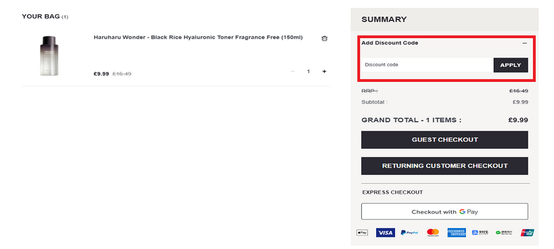Viewport: 554px width, 249px height.
Task: Increase item quantity with plus button
Action: coord(324,71)
